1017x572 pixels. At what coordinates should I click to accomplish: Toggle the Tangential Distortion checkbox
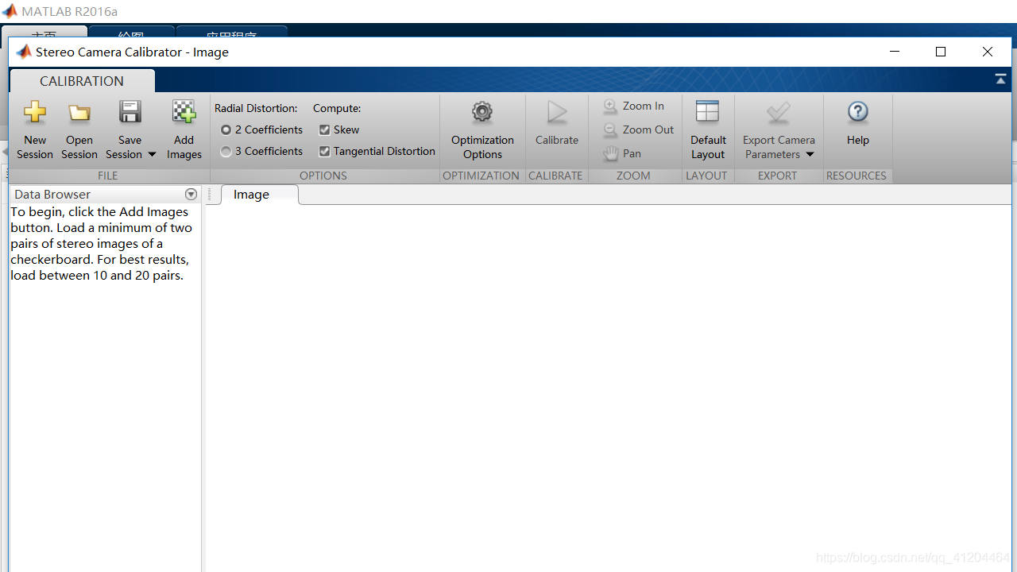(324, 151)
